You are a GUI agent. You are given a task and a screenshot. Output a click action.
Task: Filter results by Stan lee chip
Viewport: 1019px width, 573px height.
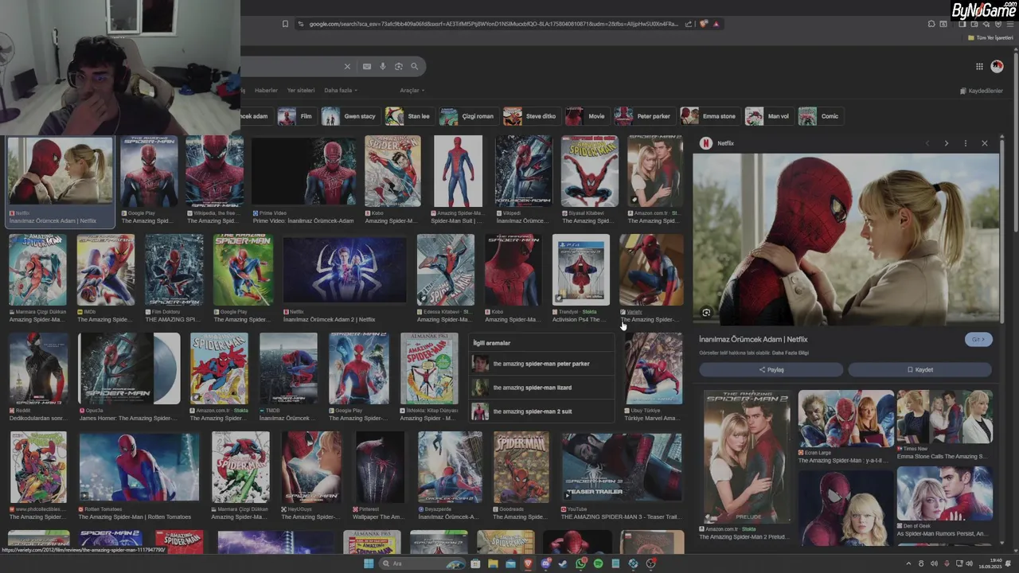[409, 116]
